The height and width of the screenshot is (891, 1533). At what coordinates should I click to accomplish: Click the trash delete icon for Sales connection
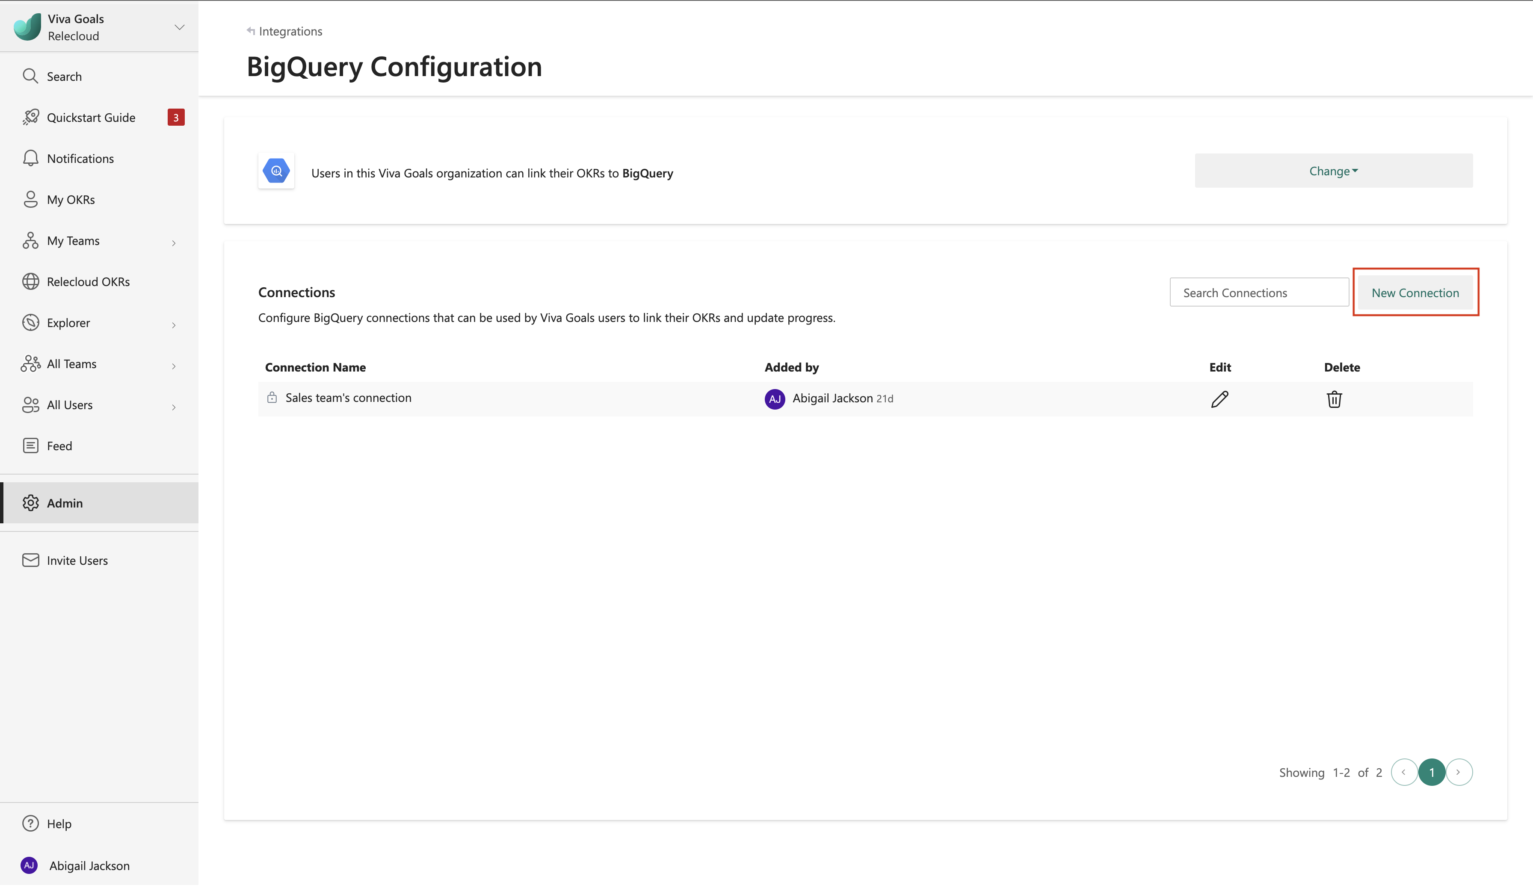(1334, 399)
